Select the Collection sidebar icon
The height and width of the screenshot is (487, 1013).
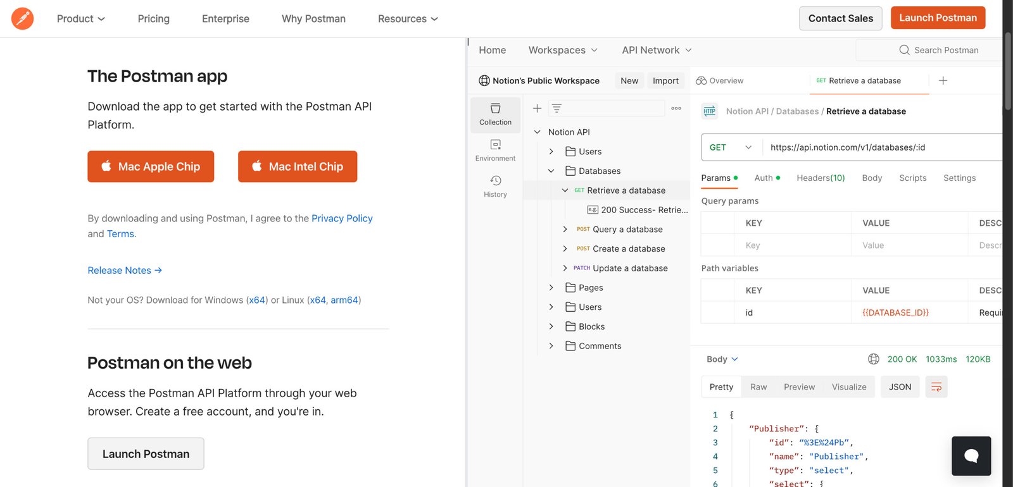[495, 114]
